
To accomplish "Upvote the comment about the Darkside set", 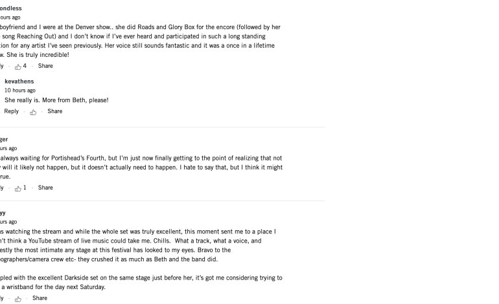I will (x=18, y=299).
